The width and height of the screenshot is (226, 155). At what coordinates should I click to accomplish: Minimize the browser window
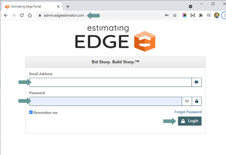[x=202, y=4]
